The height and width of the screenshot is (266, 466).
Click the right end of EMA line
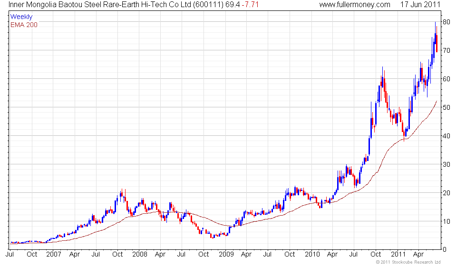pos(437,101)
